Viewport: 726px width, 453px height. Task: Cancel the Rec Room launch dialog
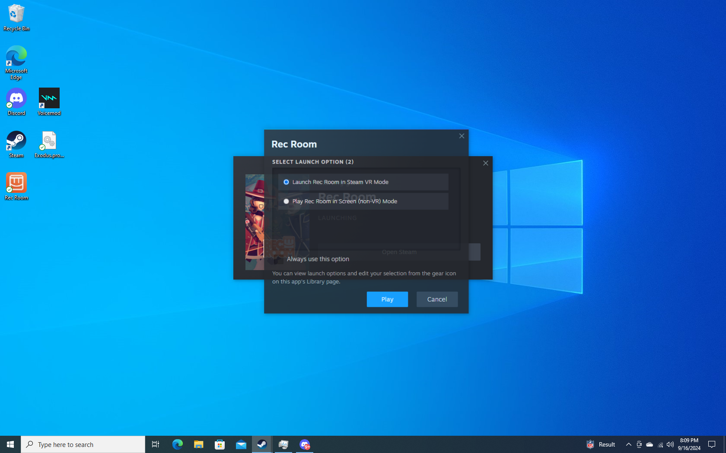pos(437,299)
